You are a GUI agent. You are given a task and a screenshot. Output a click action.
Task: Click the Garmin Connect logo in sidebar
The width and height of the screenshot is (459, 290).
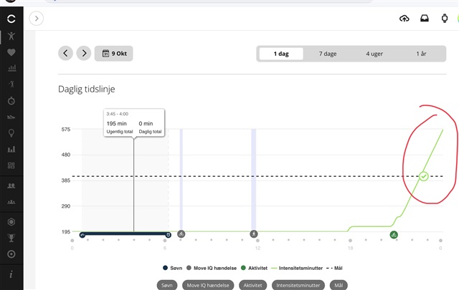tap(11, 19)
